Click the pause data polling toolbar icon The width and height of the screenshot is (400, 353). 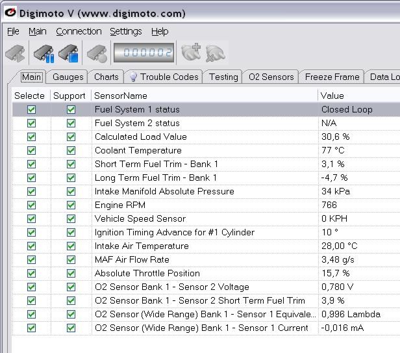43,53
